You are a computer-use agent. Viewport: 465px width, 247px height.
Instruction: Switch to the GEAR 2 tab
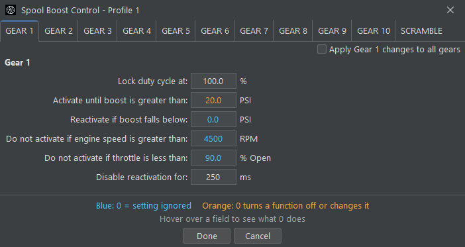point(58,31)
